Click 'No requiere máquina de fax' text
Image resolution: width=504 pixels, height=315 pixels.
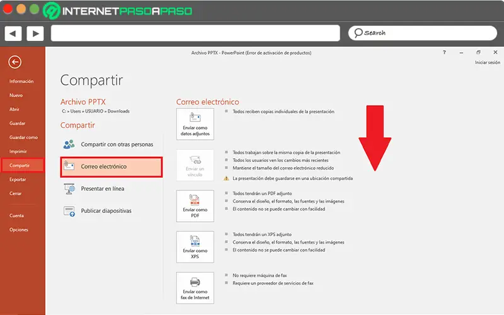pos(260,275)
